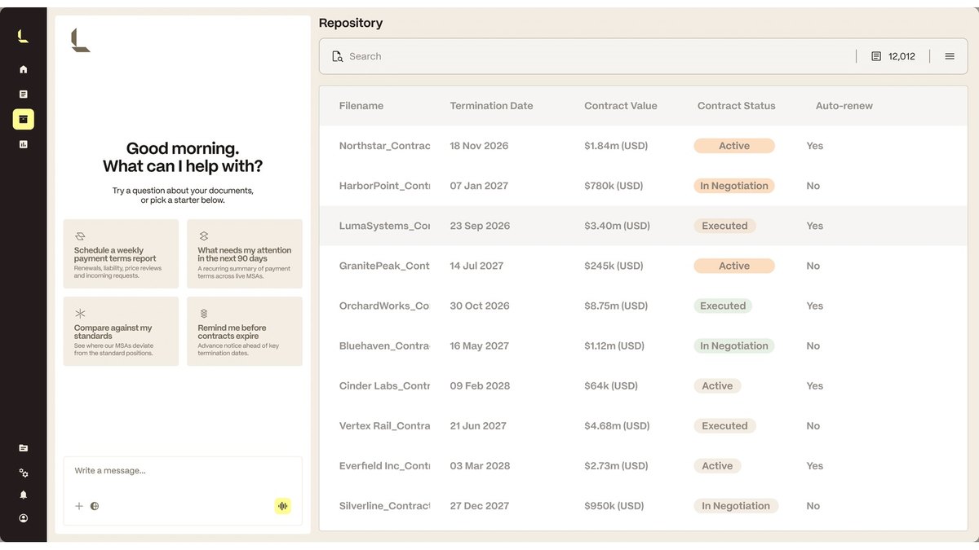Open the user profile icon
Image resolution: width=979 pixels, height=550 pixels.
click(23, 517)
